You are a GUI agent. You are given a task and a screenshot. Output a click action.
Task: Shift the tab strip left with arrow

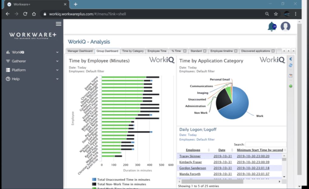click(284, 51)
